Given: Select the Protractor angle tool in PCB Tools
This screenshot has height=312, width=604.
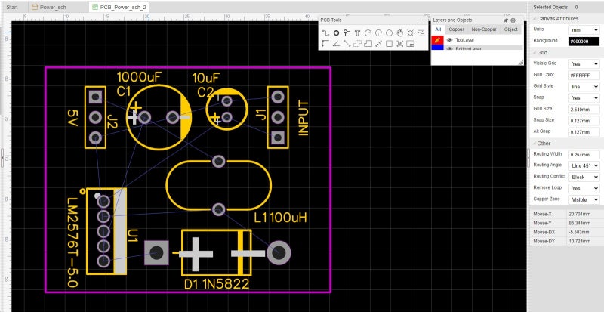Looking at the screenshot, I should pos(336,44).
